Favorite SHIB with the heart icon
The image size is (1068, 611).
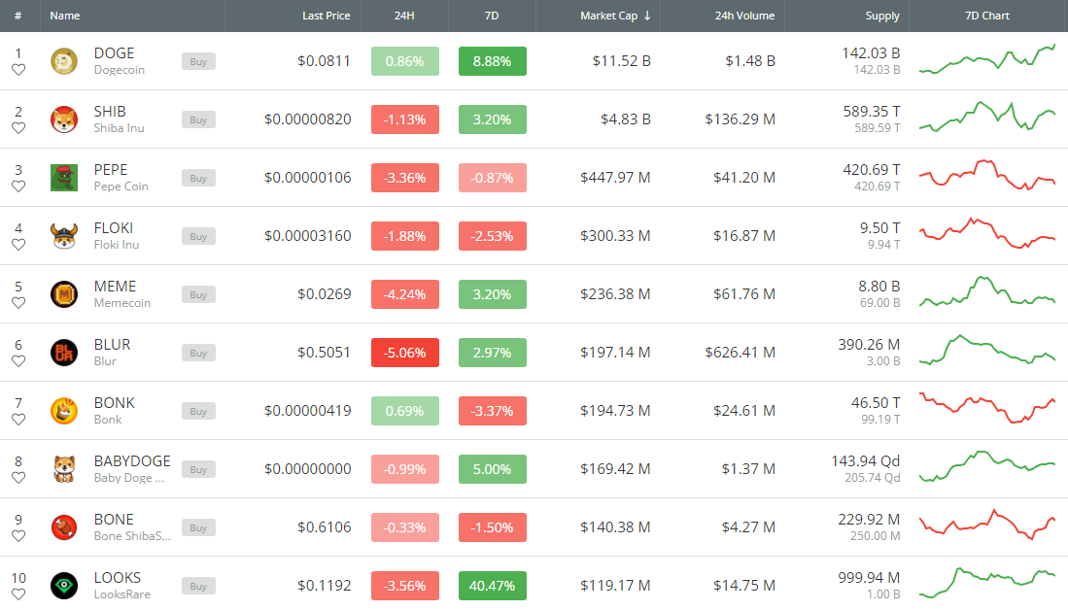point(18,128)
